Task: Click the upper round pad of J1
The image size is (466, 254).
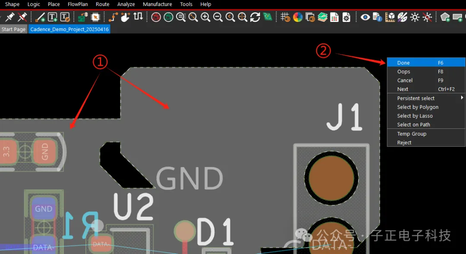Action: point(331,178)
